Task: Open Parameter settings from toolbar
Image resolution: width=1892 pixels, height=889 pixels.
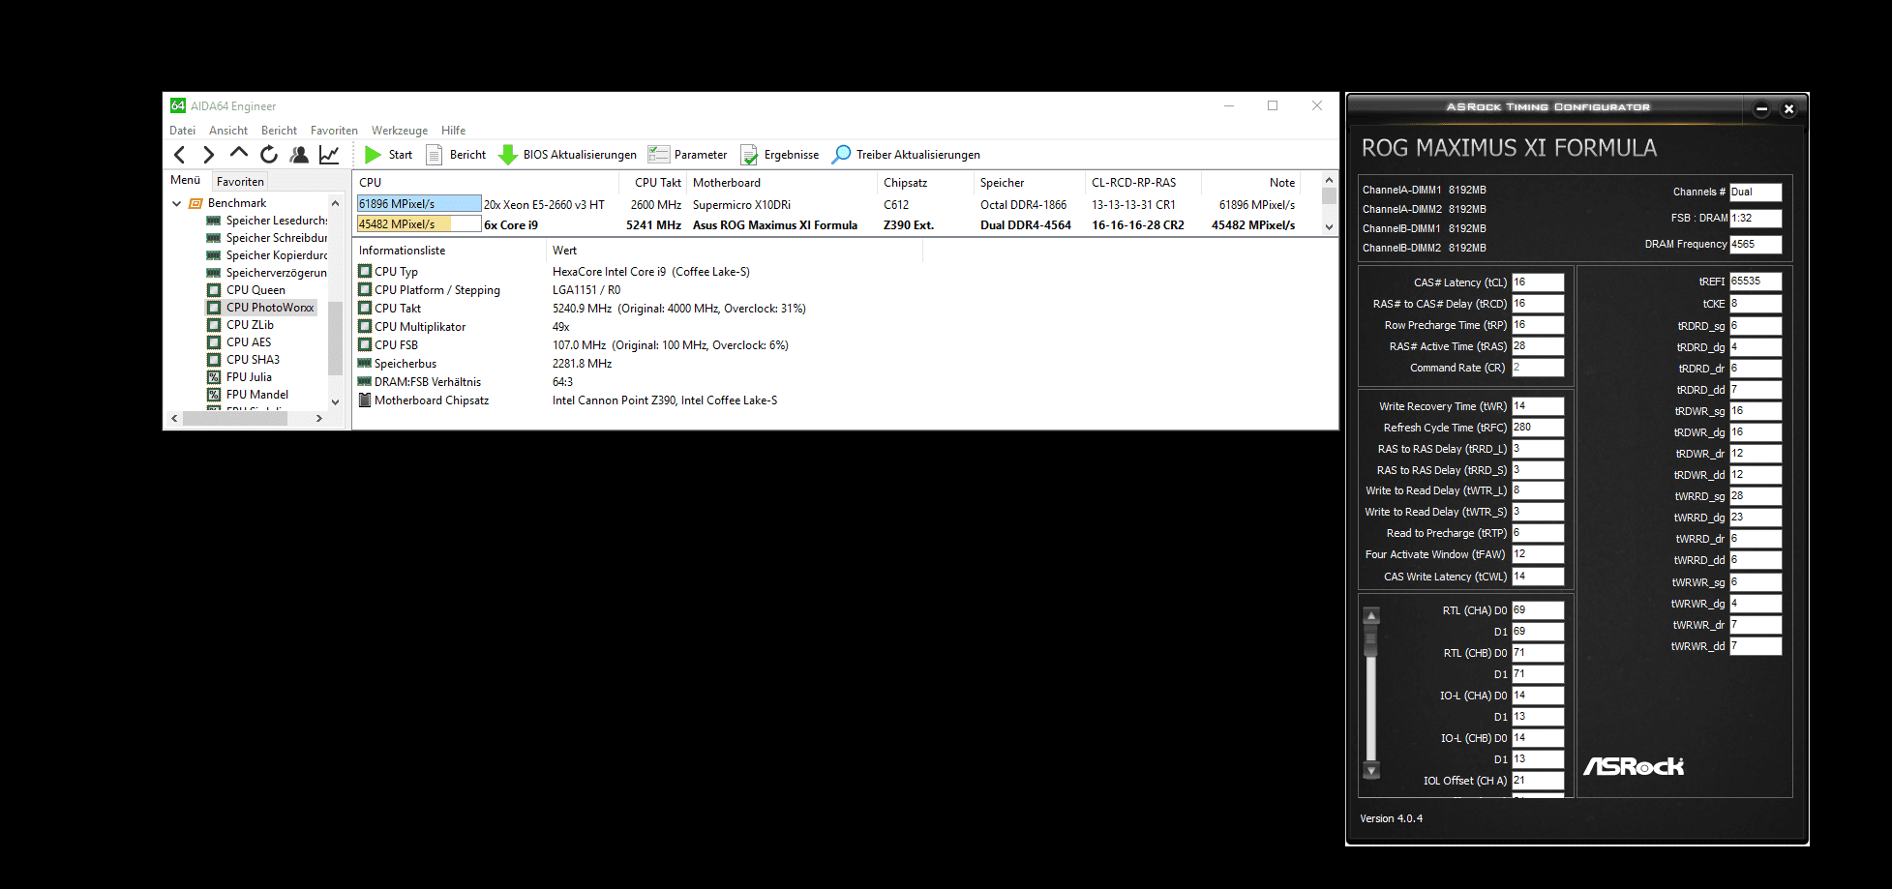Action: point(688,155)
